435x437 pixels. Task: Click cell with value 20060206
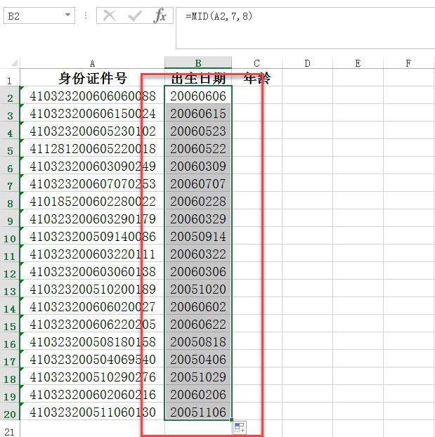click(198, 394)
